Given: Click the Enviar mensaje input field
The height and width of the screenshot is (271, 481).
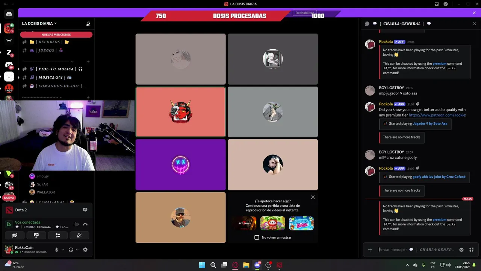Looking at the screenshot, I should pyautogui.click(x=416, y=250).
